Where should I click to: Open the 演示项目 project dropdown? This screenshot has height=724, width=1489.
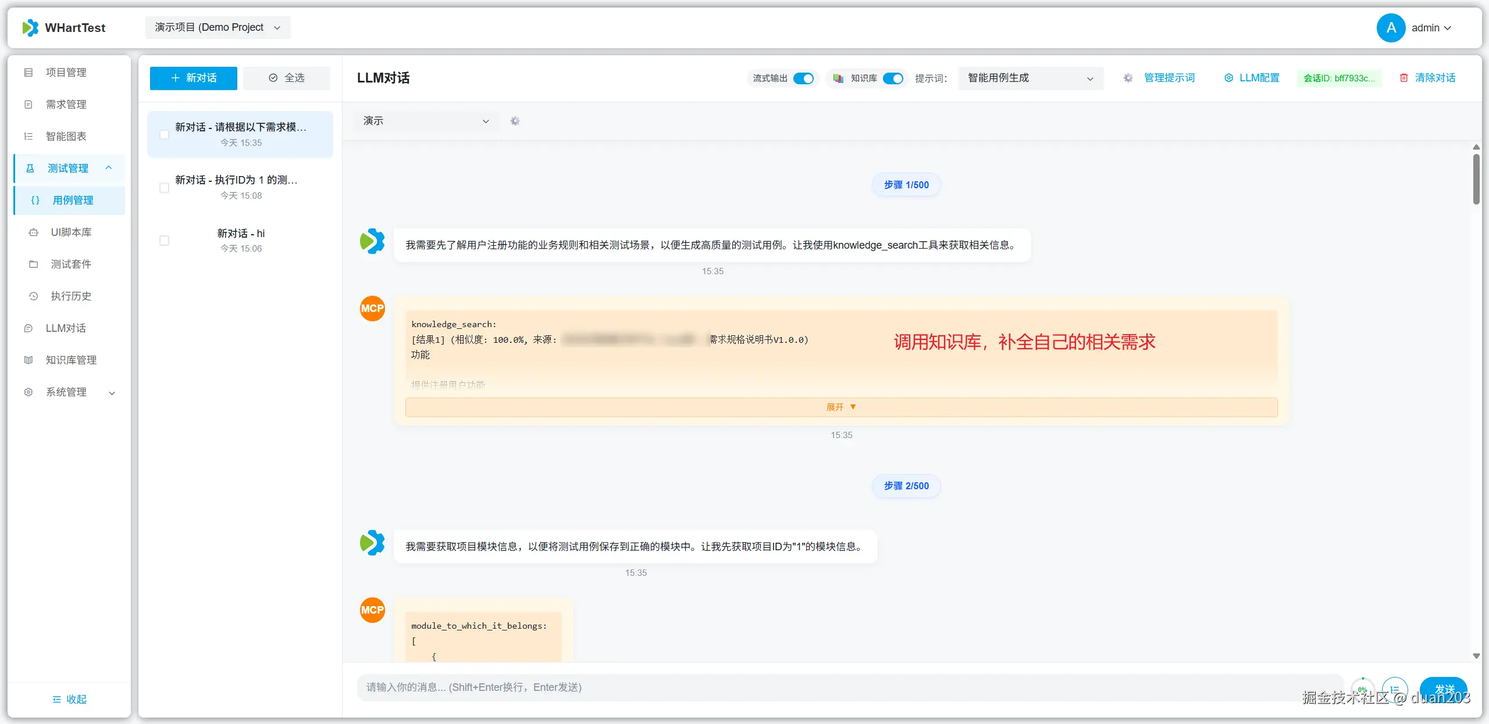click(218, 27)
